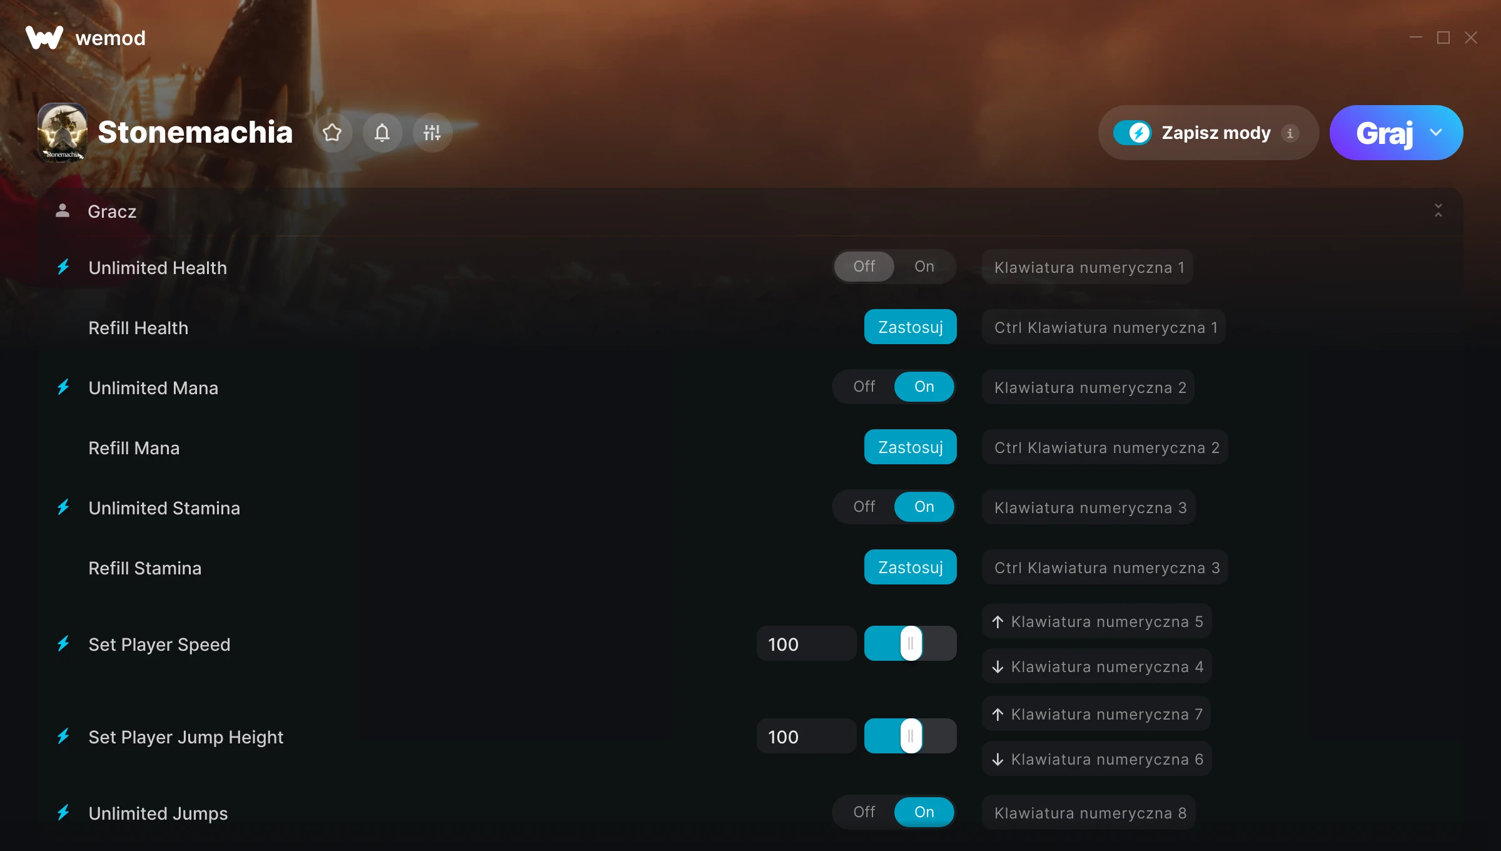Select On for Unlimited Stamina
Image resolution: width=1501 pixels, height=851 pixels.
click(924, 507)
